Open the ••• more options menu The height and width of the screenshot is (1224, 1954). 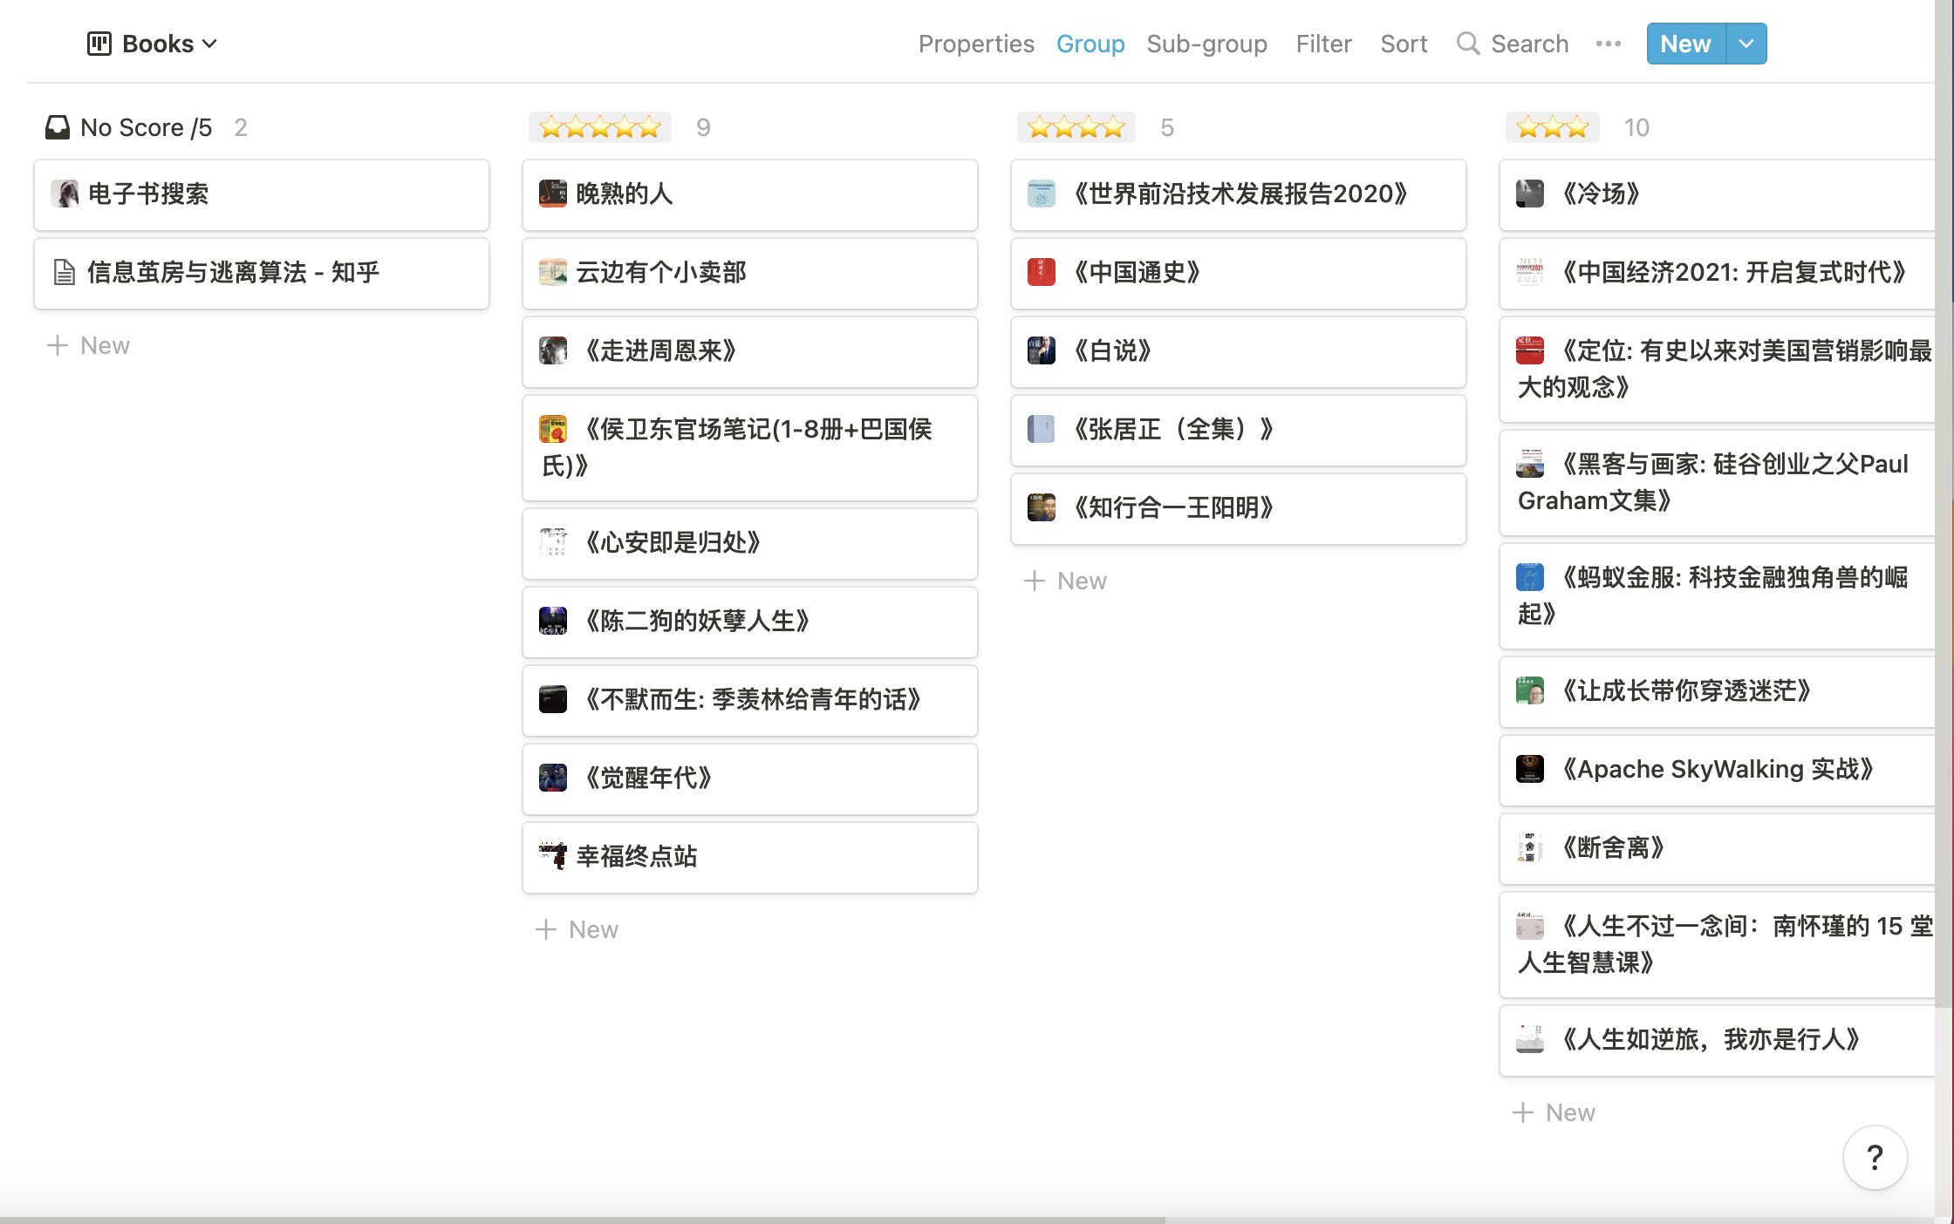click(x=1608, y=43)
